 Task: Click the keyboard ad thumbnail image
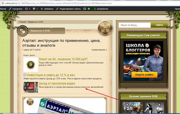pos(31,87)
